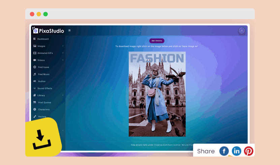Click the PixaStudio logo
280x165 pixels.
point(48,31)
